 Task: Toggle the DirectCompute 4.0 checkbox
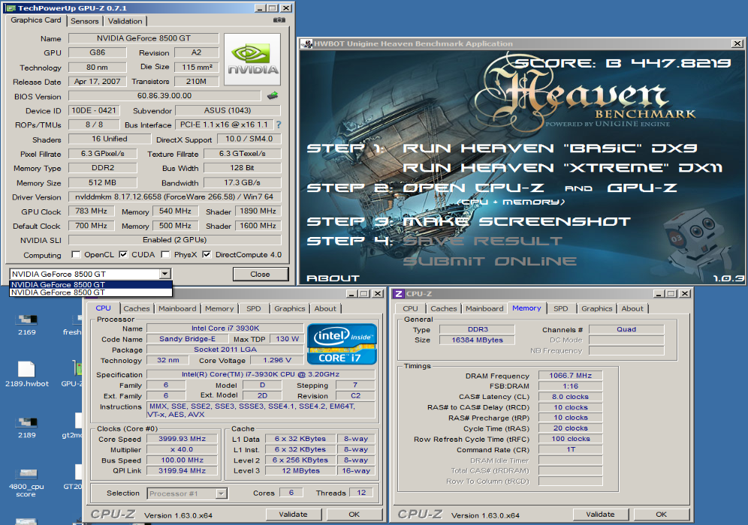click(x=207, y=254)
